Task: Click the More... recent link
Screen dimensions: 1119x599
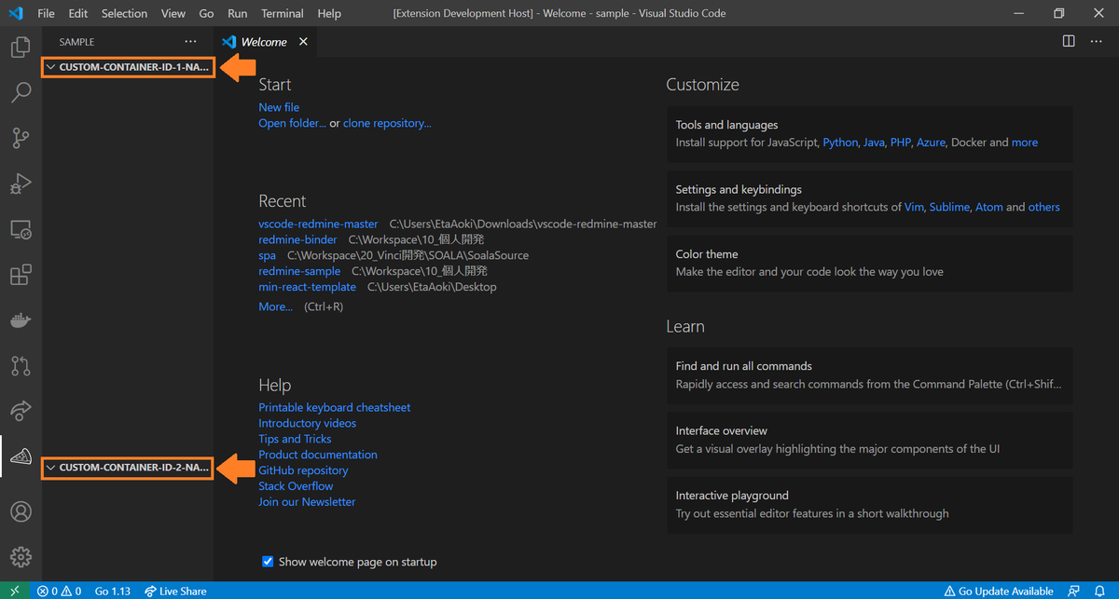Action: [x=275, y=306]
